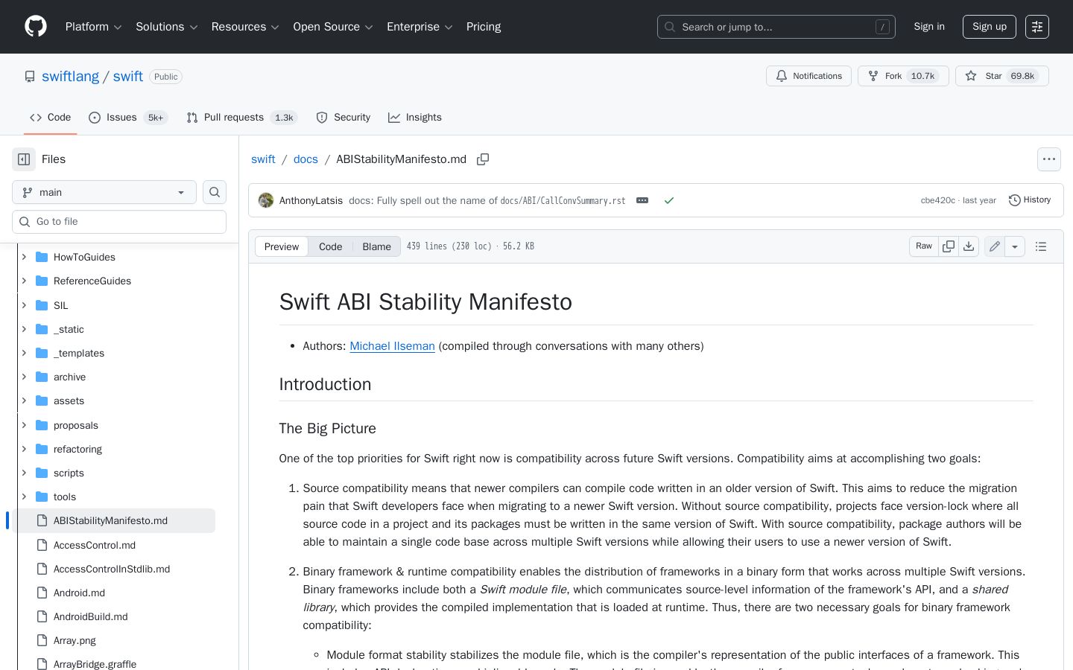Open the swiftlang organization link

(x=70, y=77)
